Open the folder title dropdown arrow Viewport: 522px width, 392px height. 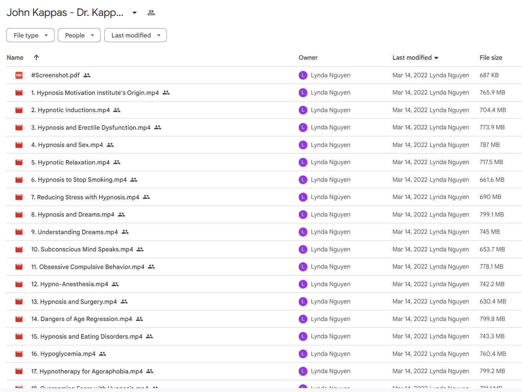[134, 13]
